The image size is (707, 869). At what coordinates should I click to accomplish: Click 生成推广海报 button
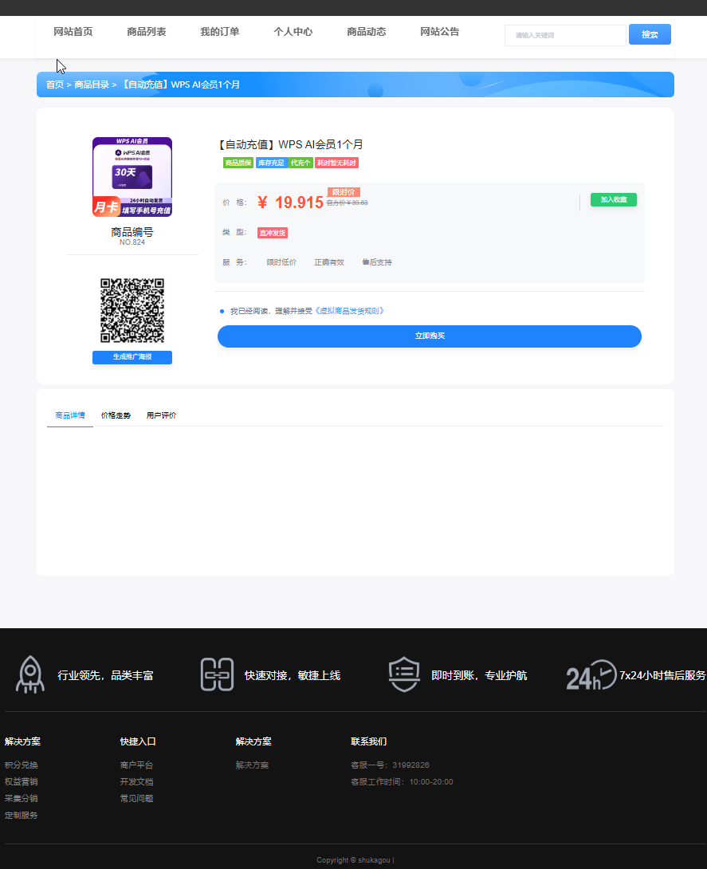(x=132, y=357)
